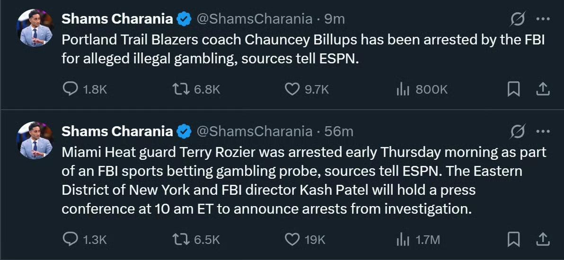Image resolution: width=564 pixels, height=260 pixels.
Task: Share the Terry Rozier tweet
Action: [543, 240]
